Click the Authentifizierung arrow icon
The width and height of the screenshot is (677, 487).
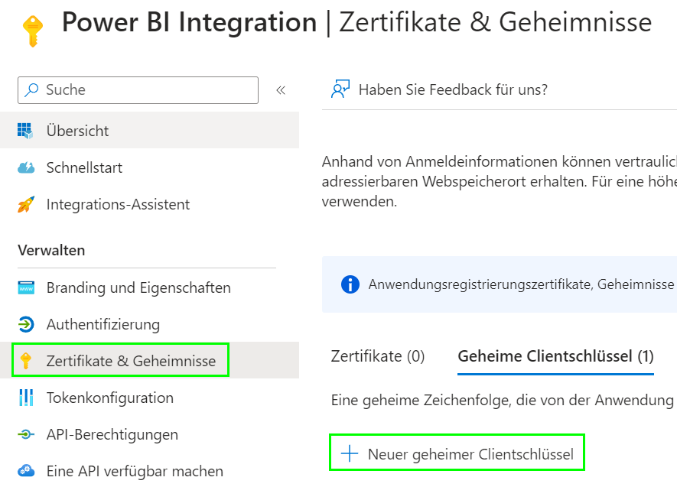tap(26, 324)
